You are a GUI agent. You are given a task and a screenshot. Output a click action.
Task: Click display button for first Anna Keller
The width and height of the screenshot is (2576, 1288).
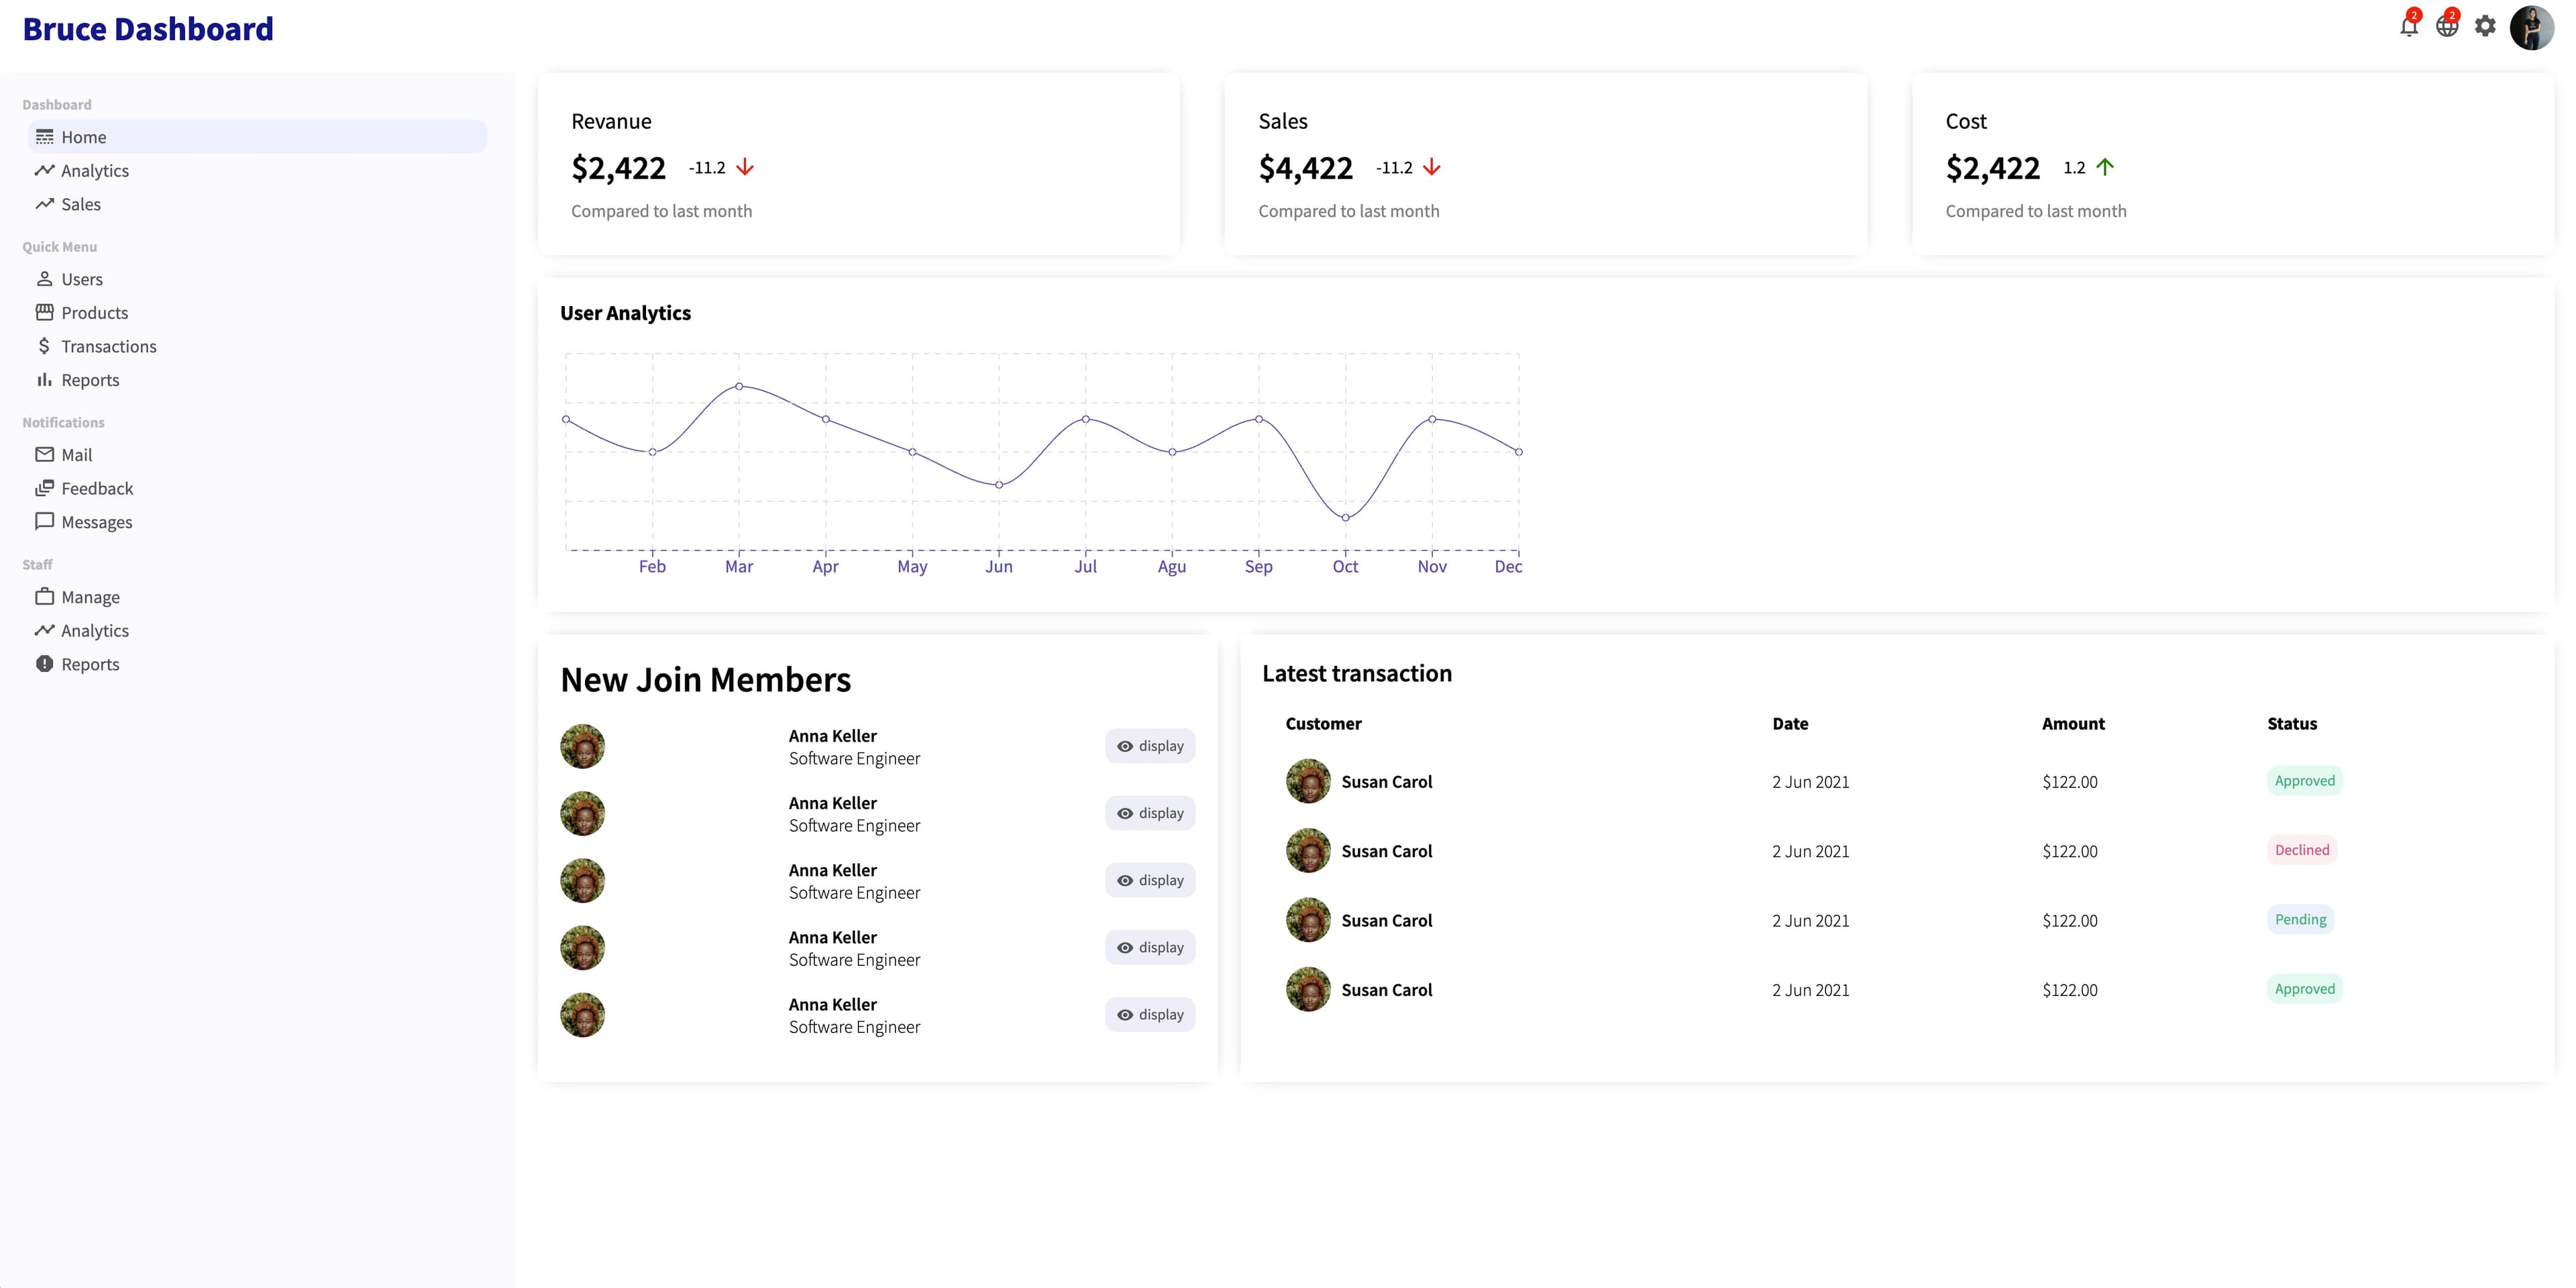[1150, 746]
